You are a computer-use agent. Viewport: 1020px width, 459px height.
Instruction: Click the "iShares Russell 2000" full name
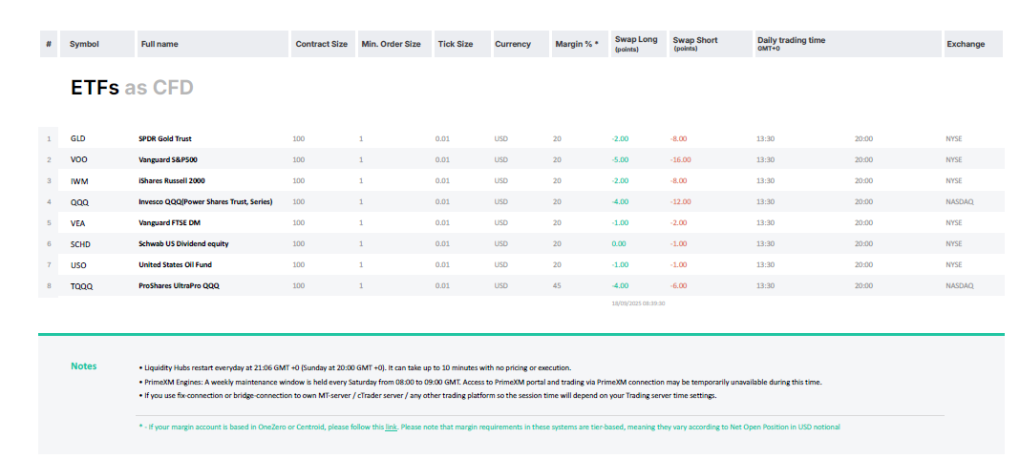point(172,180)
